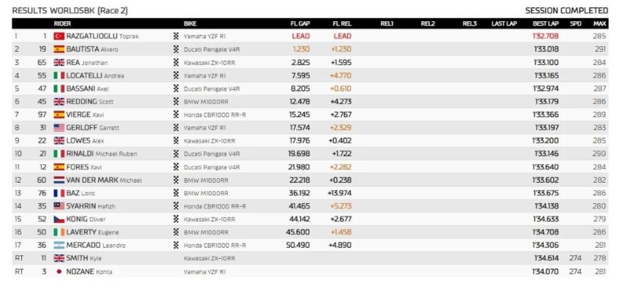Click the Malaysian flag next to Syahrin

tap(59, 206)
